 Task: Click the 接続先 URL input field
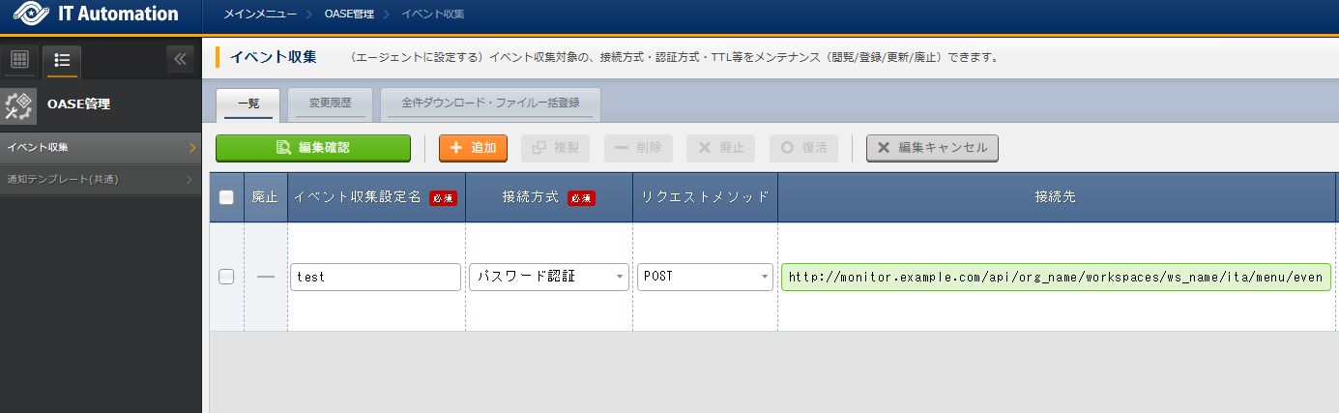[1056, 277]
